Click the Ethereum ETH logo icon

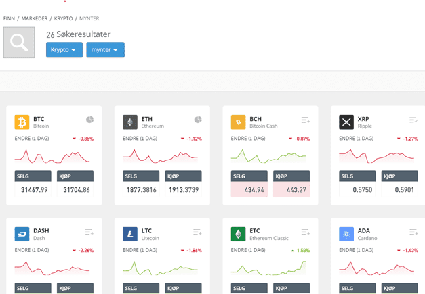coord(130,122)
